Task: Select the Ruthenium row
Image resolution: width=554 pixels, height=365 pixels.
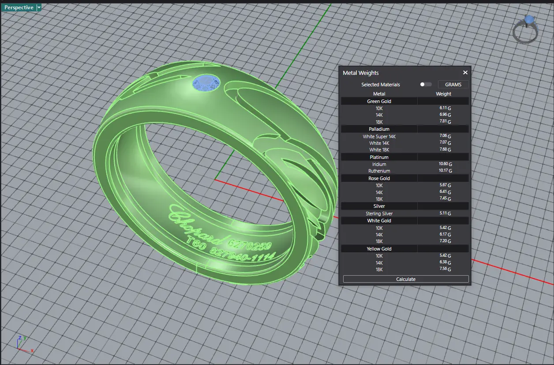Action: pyautogui.click(x=405, y=171)
